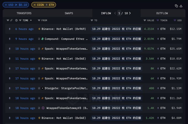The width and height of the screenshot is (188, 124).
Task: Go to next page with right chevron
Action: point(130,13)
